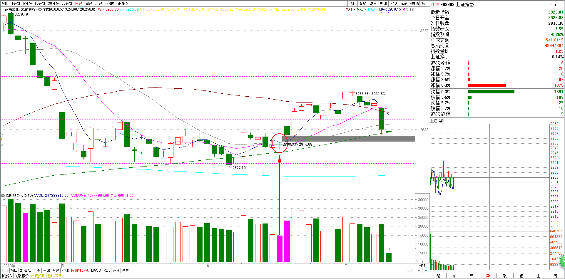Screen dimensions: 565x279
Task: Add to watchlist with +自选 button
Action: [x=414, y=4]
